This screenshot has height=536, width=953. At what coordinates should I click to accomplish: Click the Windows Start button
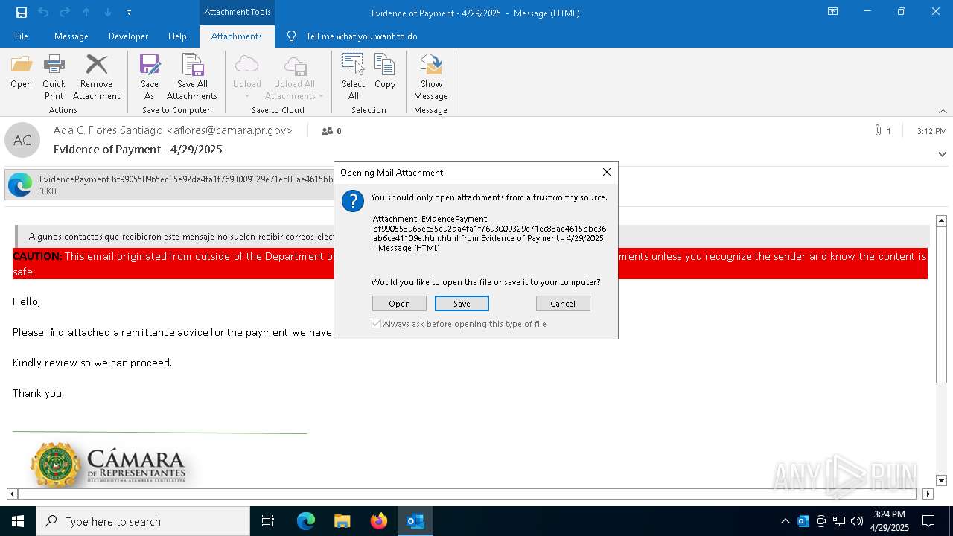tap(18, 521)
